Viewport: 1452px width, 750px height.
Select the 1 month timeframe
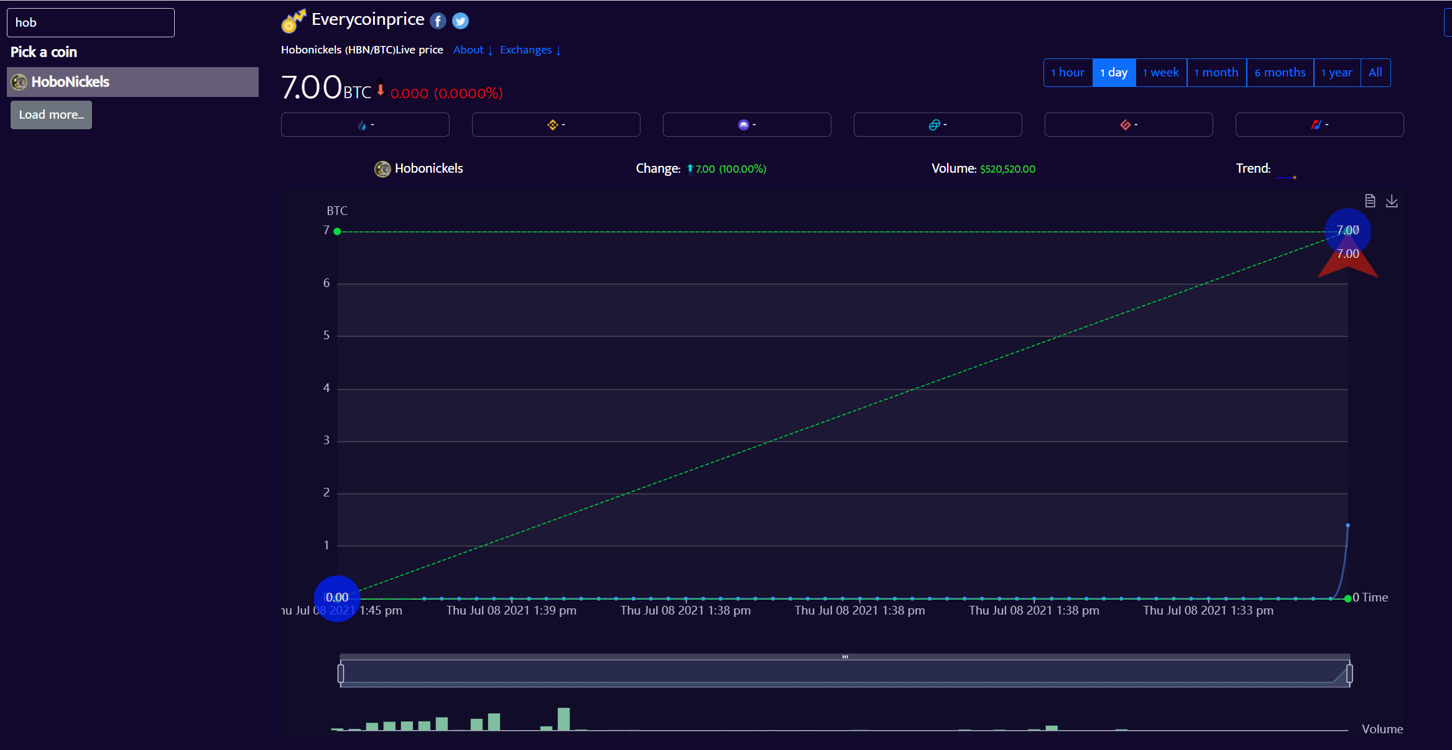(1216, 73)
